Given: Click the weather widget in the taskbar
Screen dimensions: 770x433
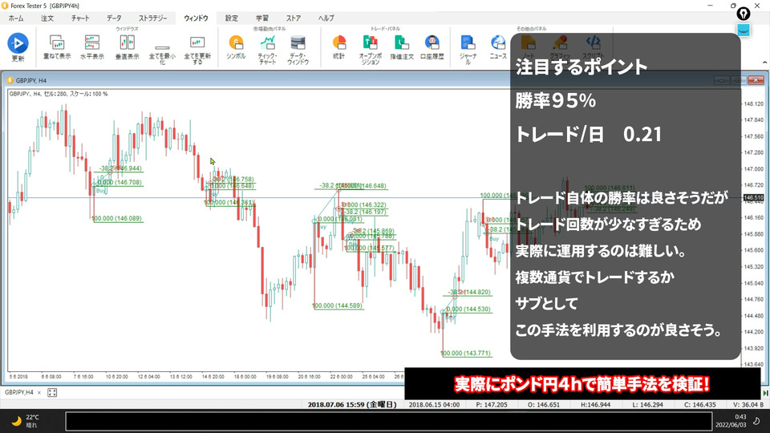Looking at the screenshot, I should 26,421.
